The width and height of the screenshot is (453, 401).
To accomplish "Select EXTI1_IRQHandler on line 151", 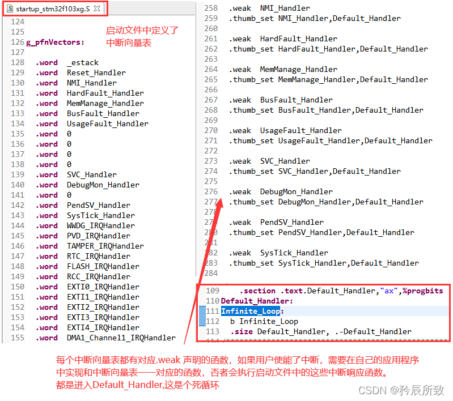I will coord(103,297).
